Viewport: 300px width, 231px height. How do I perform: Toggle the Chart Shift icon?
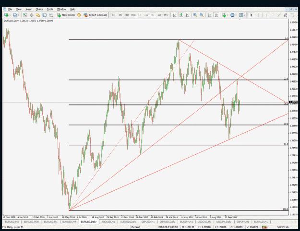[x=216, y=15]
